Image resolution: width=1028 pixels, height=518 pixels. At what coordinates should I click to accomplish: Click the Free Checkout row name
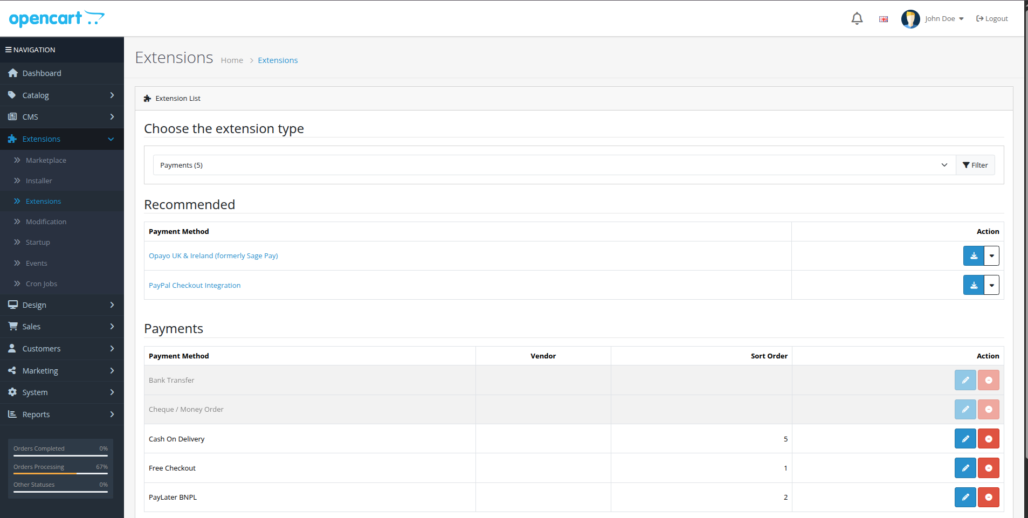172,468
